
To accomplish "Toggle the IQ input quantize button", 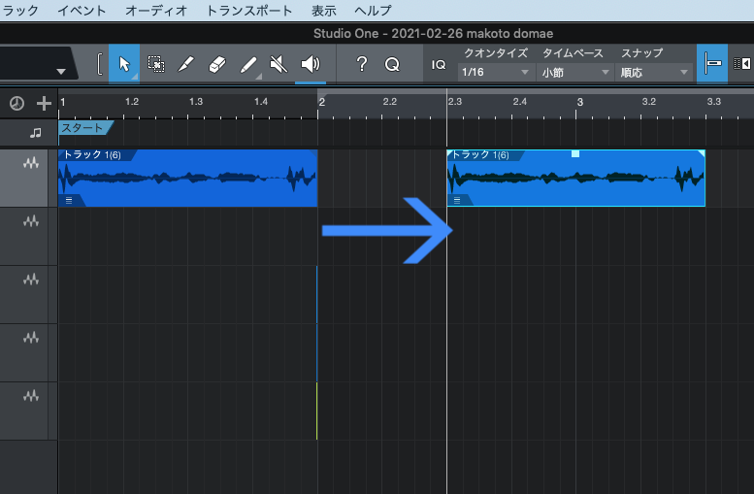I will pos(438,64).
